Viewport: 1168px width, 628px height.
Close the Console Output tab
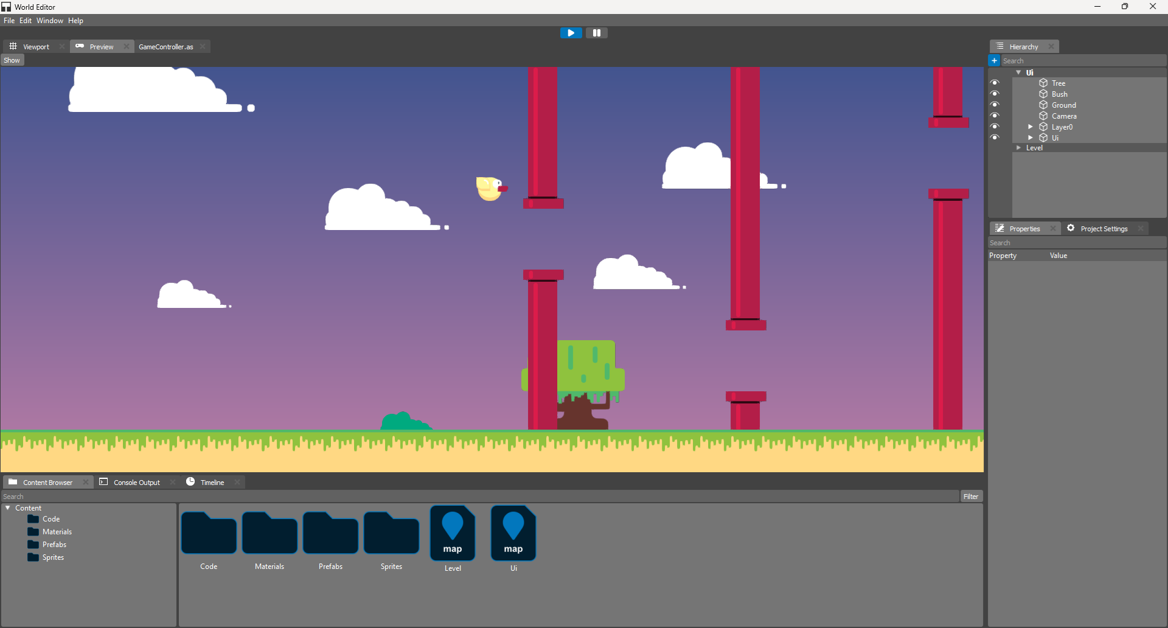(173, 482)
